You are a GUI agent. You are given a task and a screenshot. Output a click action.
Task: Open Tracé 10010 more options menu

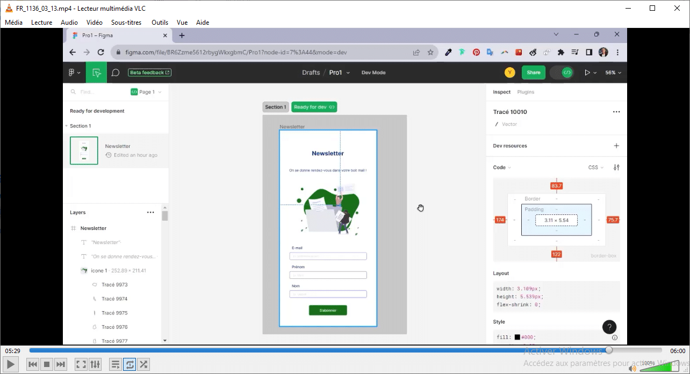pos(616,112)
